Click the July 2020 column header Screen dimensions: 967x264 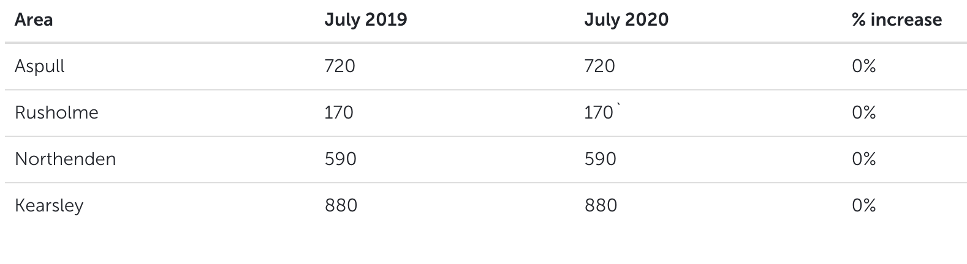[626, 20]
